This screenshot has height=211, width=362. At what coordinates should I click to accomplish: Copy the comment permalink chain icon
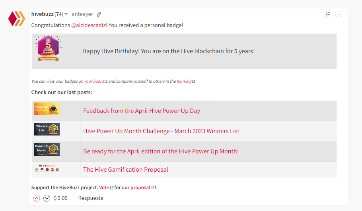click(x=99, y=14)
